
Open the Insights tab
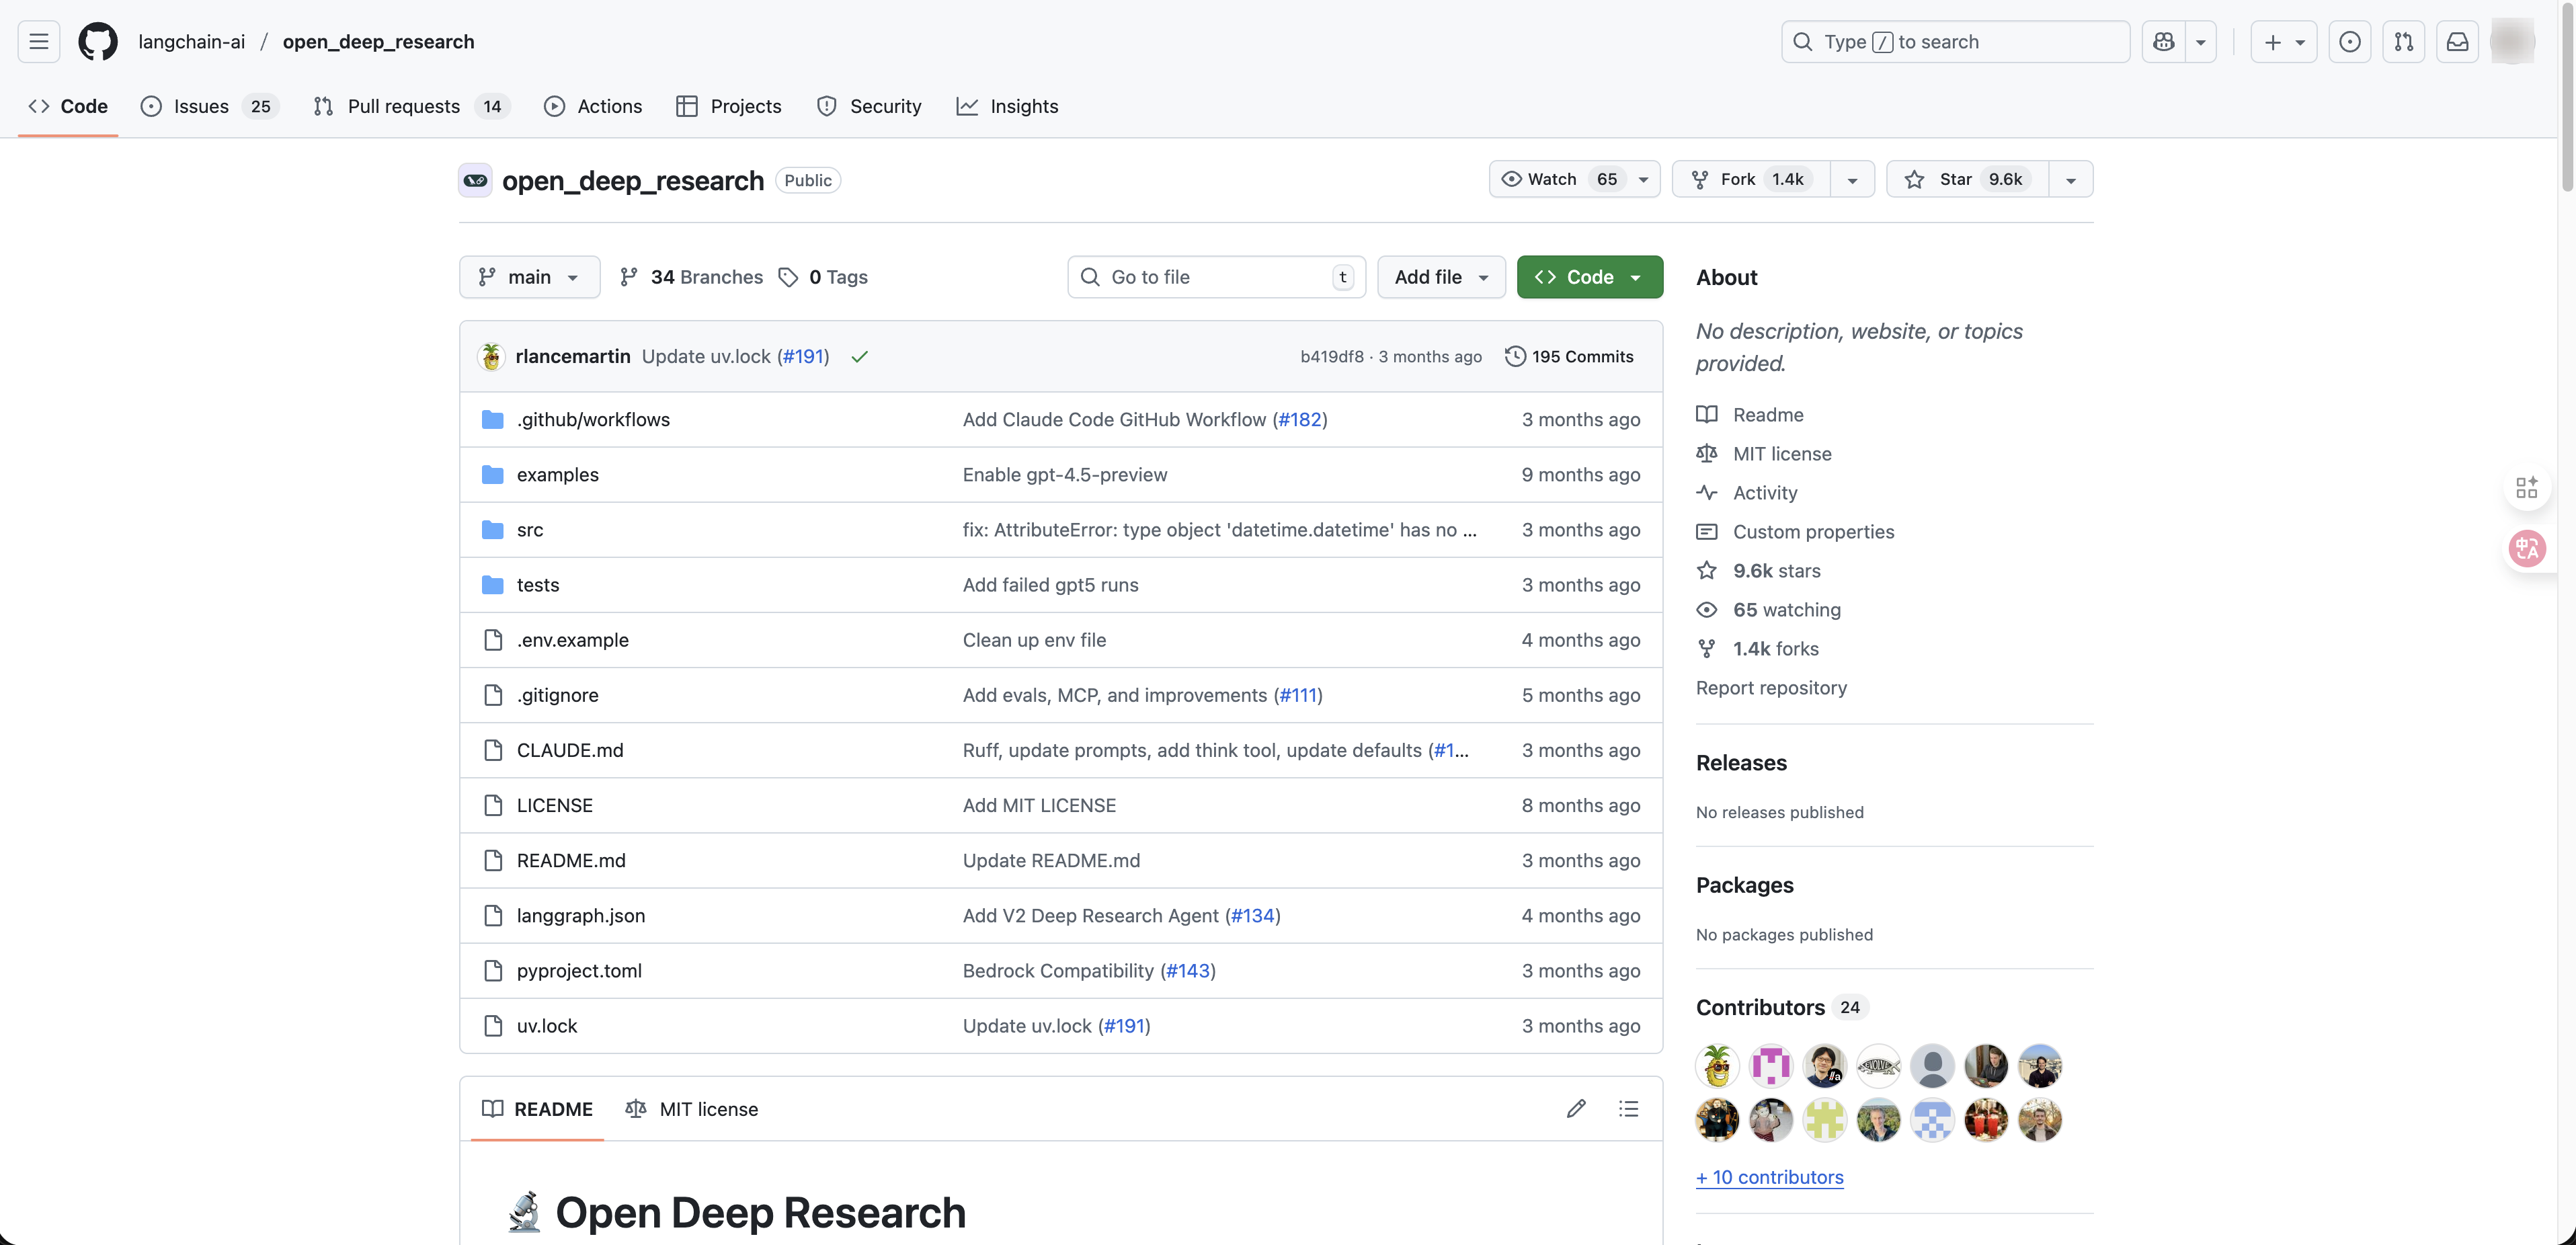[1007, 106]
